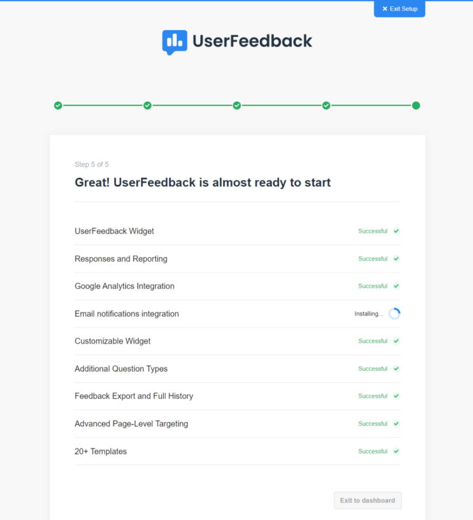Click the Exit Setup button

(x=399, y=9)
